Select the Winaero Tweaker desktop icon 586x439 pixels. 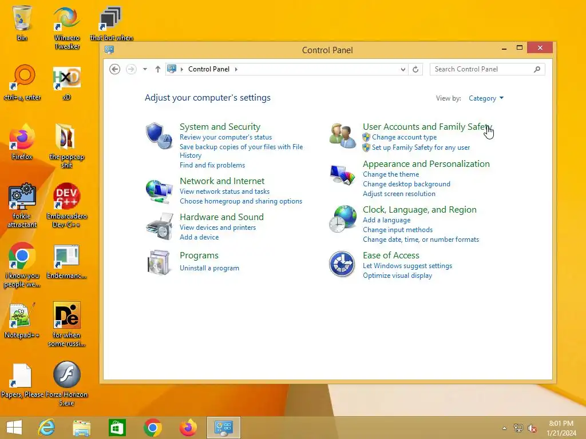tap(67, 27)
